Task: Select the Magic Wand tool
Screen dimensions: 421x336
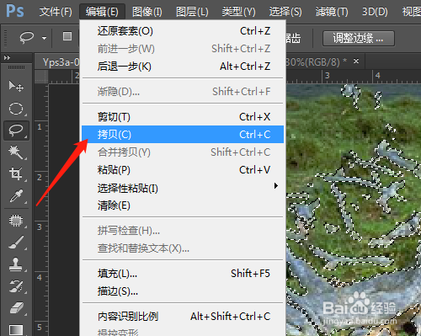Action: 16,152
